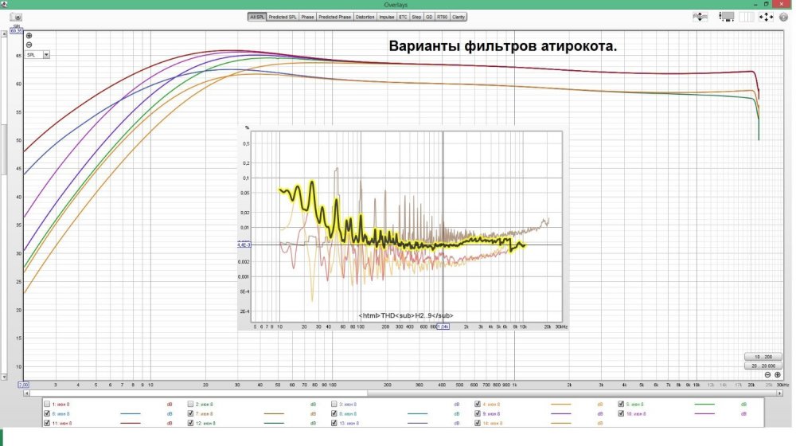
Task: Set range with the 10..200 button
Action: [x=763, y=357]
